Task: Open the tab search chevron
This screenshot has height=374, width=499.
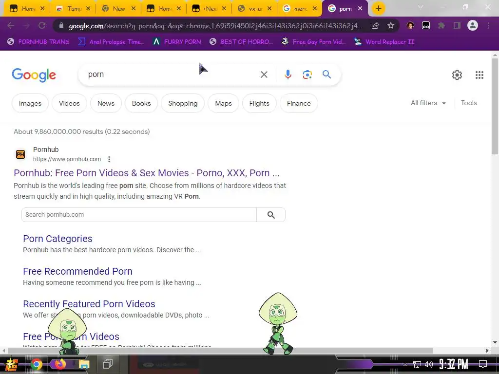Action: pyautogui.click(x=421, y=7)
